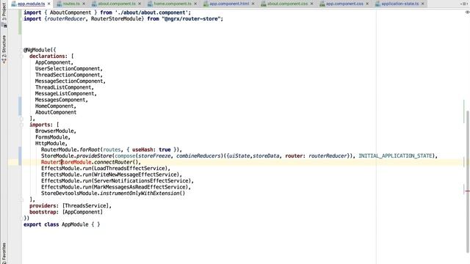Click on 'AboutComponent' in declarations list

point(56,112)
